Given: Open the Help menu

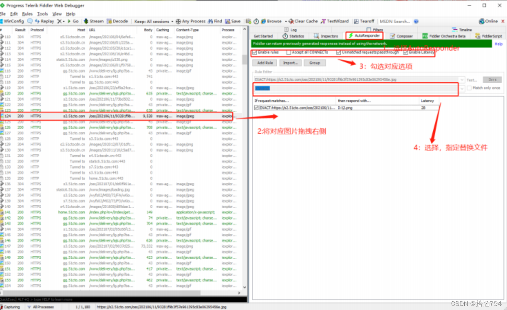Looking at the screenshot, I should (x=71, y=14).
